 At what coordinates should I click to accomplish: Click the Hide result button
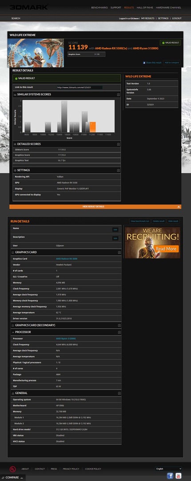point(173,221)
